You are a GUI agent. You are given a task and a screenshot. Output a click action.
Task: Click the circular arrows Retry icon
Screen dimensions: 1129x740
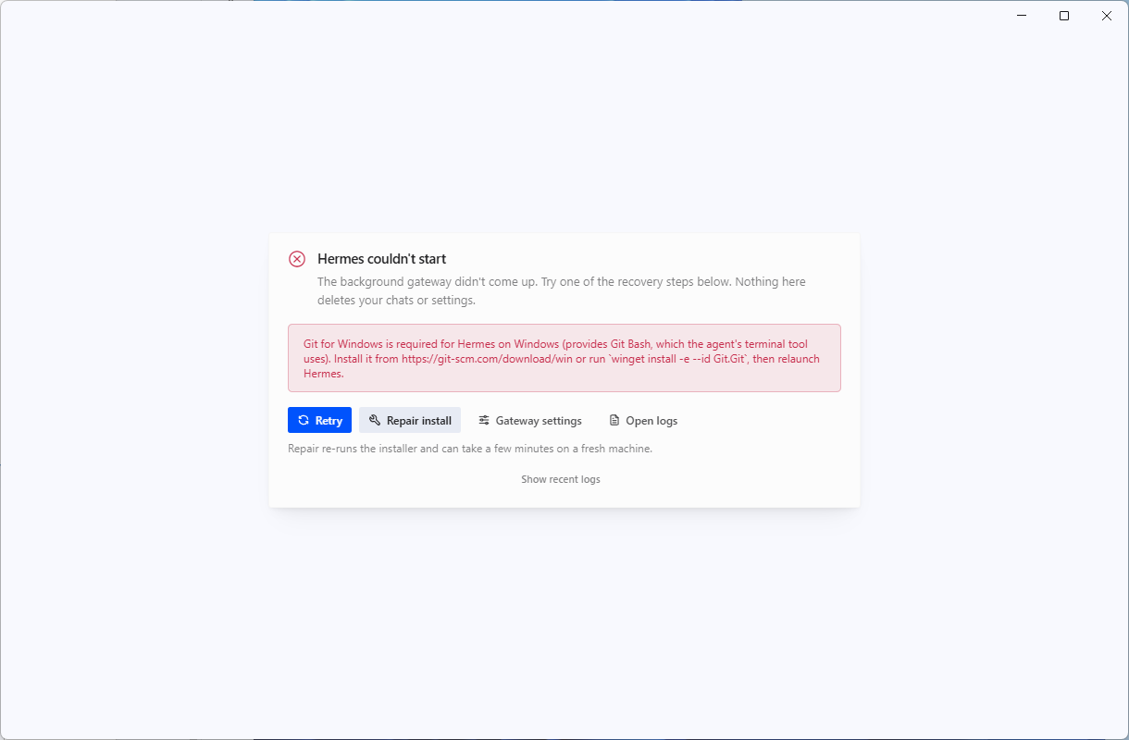(304, 420)
